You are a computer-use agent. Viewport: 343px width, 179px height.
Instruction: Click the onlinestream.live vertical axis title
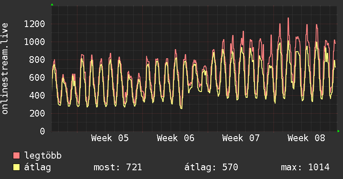[x=5, y=69]
